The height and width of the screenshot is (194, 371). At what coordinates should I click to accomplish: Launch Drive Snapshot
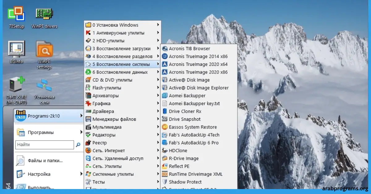pyautogui.click(x=199, y=119)
